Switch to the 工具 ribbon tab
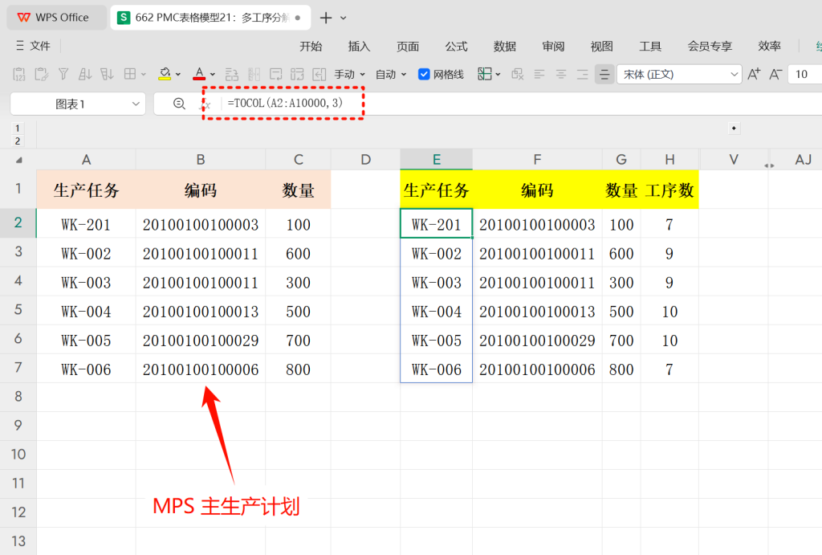 (x=650, y=46)
